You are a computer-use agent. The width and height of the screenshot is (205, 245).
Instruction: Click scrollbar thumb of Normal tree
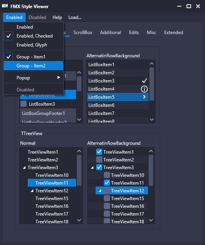(x=79, y=170)
